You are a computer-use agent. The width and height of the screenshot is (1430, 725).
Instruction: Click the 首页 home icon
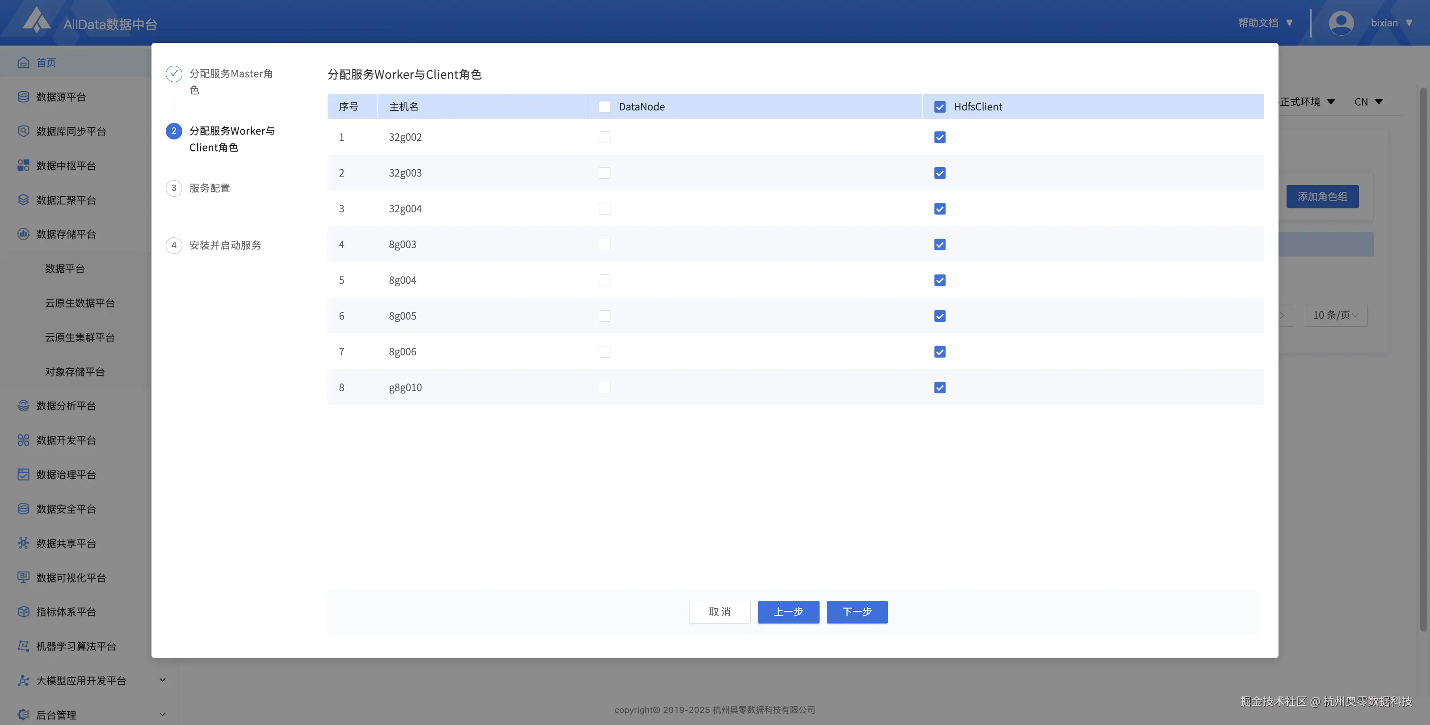tap(23, 63)
